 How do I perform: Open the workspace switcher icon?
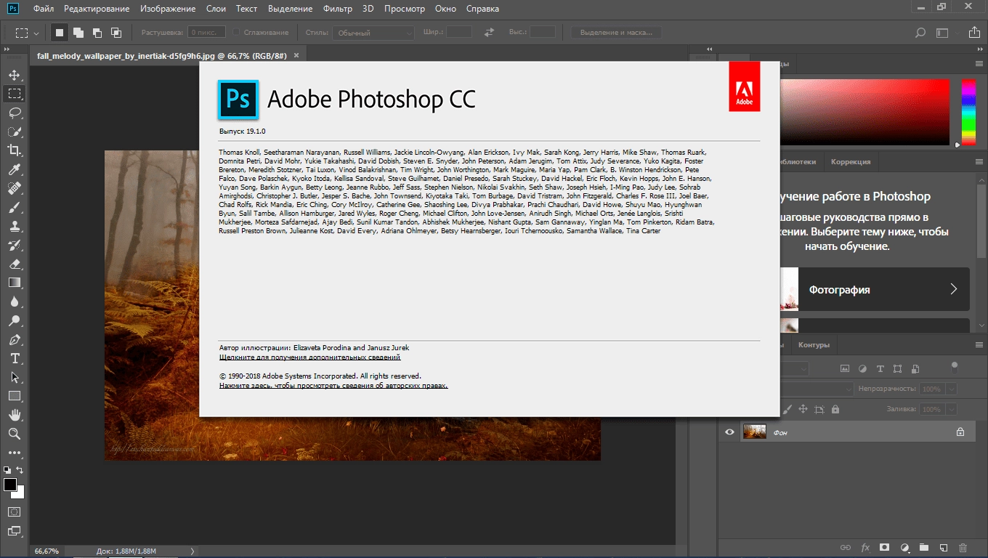point(942,33)
